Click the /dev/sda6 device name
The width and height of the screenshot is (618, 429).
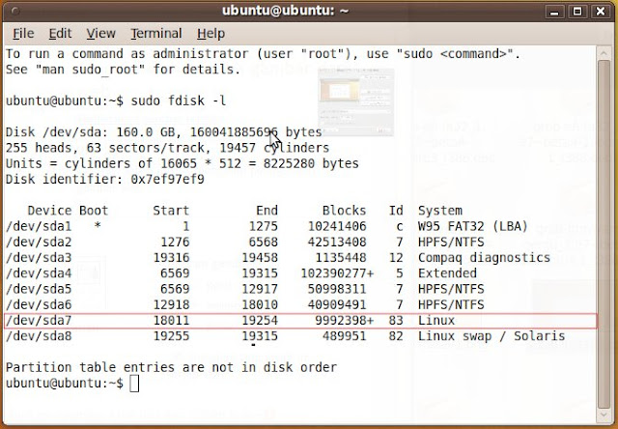39,305
